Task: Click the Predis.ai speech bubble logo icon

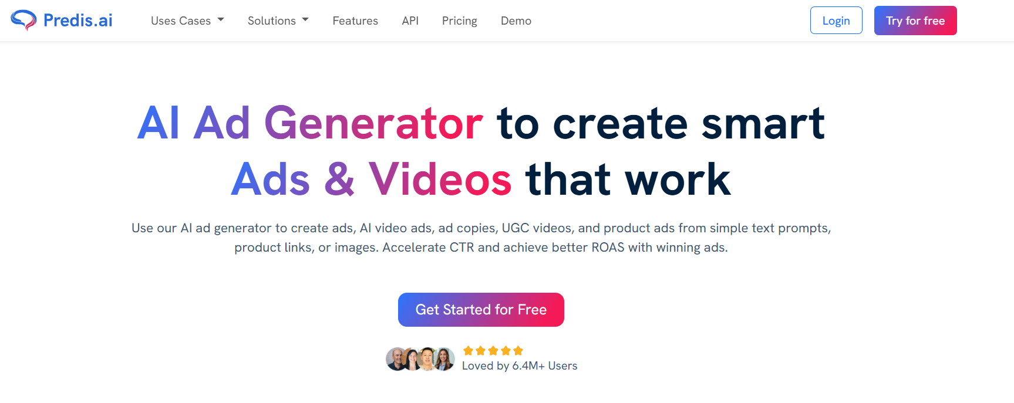Action: click(x=23, y=21)
